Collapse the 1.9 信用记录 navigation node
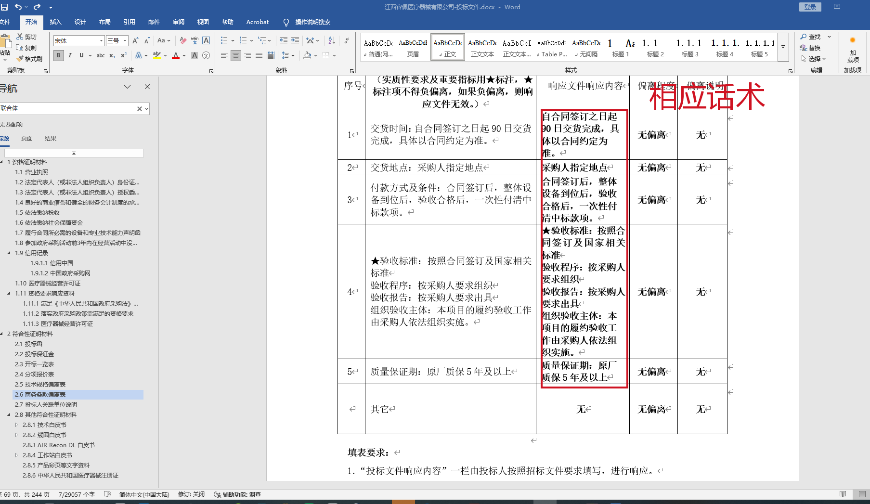The width and height of the screenshot is (870, 504). click(x=9, y=253)
